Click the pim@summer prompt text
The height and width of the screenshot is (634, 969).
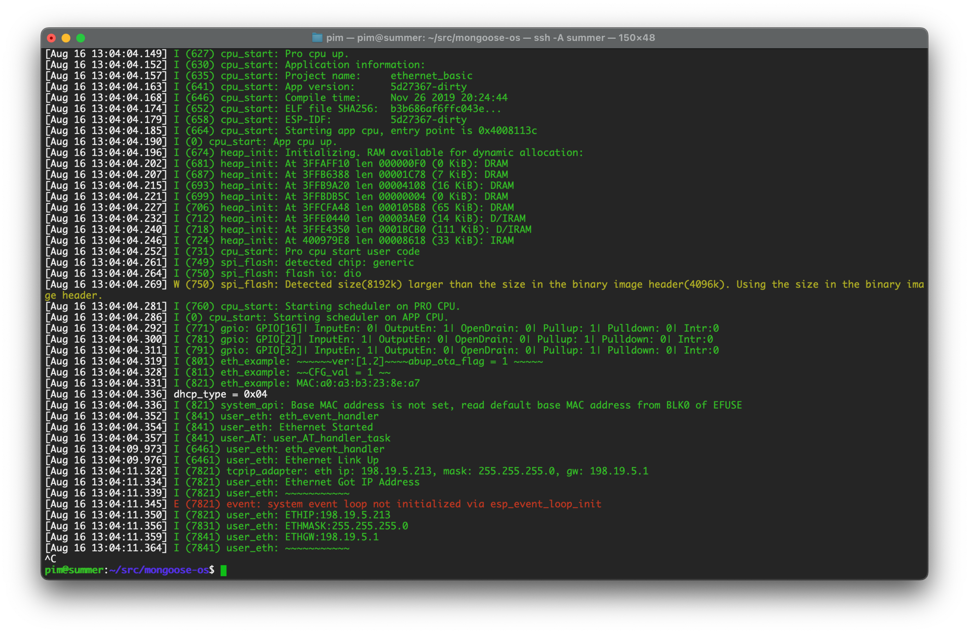click(x=74, y=570)
